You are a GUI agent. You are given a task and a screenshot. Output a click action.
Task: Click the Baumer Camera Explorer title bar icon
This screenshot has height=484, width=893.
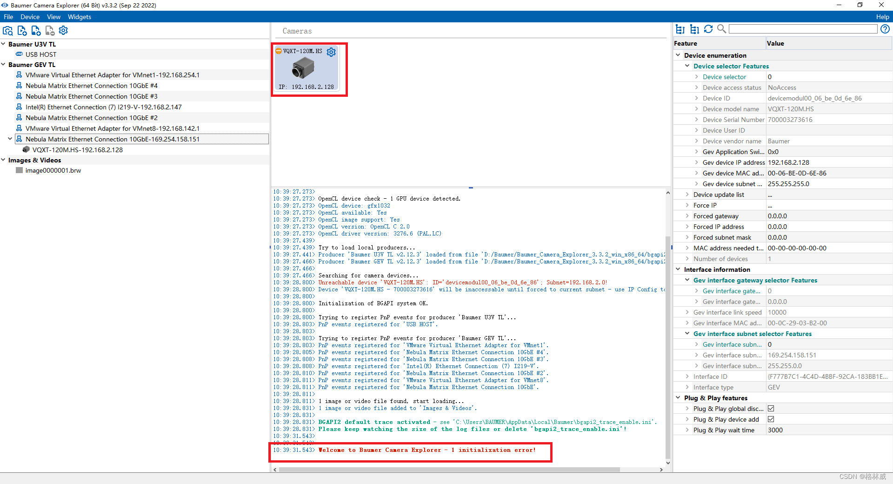(5, 5)
